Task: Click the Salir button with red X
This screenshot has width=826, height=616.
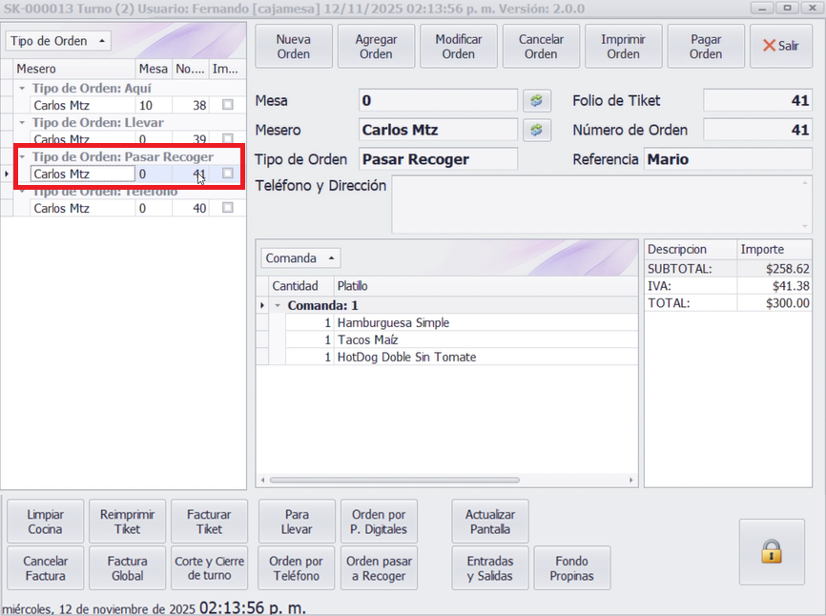Action: (x=780, y=47)
